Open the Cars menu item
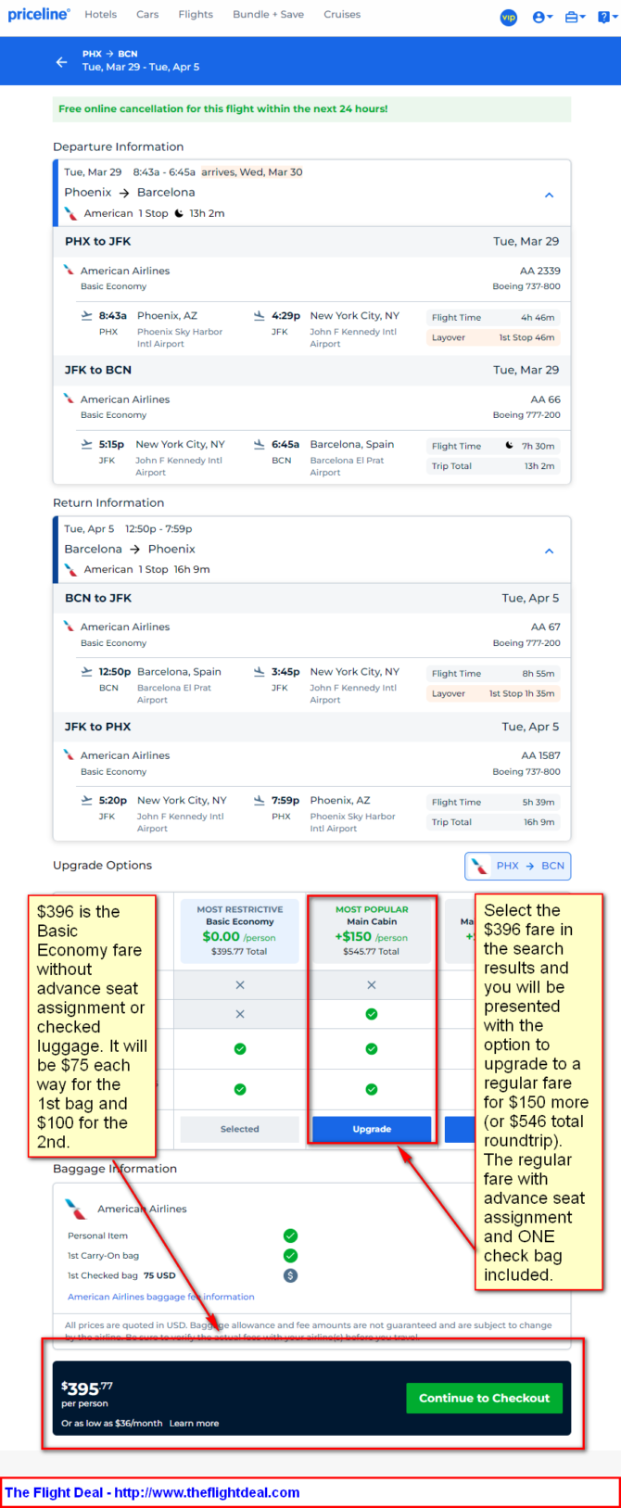Viewport: 621px width, 1508px height. [x=147, y=15]
